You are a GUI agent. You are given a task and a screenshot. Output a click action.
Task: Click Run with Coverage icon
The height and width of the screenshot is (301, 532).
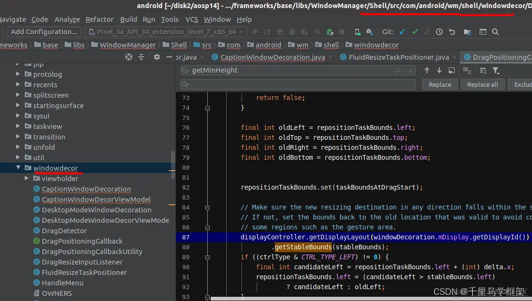pyautogui.click(x=305, y=32)
